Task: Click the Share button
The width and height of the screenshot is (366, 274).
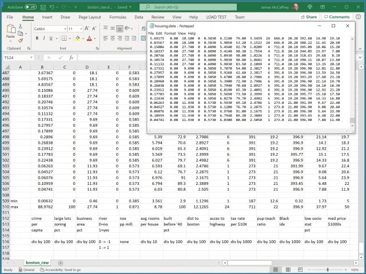Action: pos(309,17)
